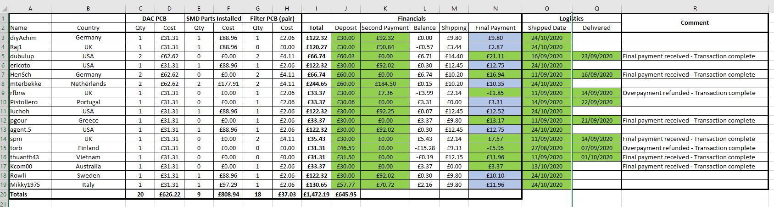Select the Comment header cell
This screenshot has width=774, height=207.
pyautogui.click(x=695, y=23)
